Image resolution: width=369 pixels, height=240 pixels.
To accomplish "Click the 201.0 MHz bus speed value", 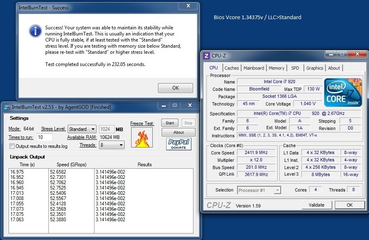I will pos(256,167).
